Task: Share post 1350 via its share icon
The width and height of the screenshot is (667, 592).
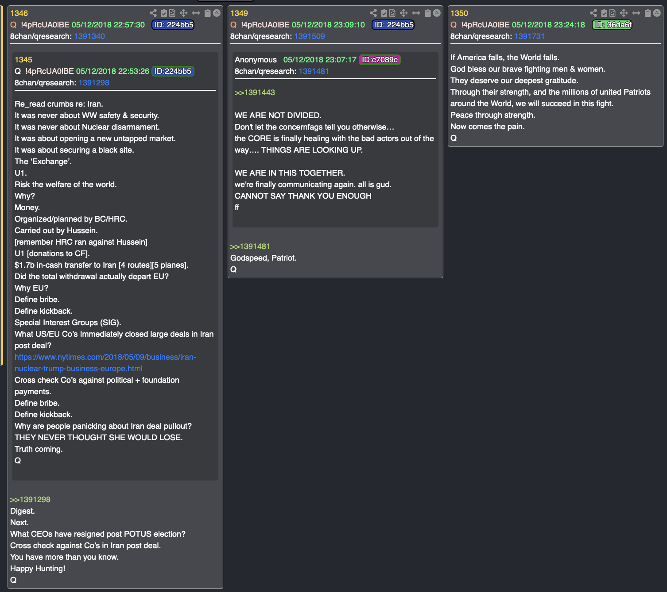Action: tap(593, 13)
